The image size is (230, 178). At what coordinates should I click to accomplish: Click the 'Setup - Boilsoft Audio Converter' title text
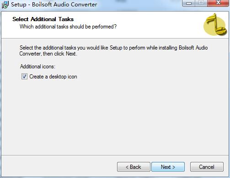point(54,5)
